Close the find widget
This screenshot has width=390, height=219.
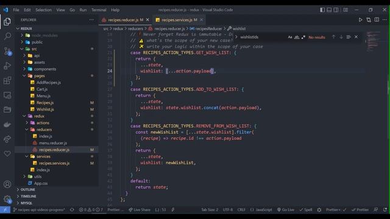(356, 37)
